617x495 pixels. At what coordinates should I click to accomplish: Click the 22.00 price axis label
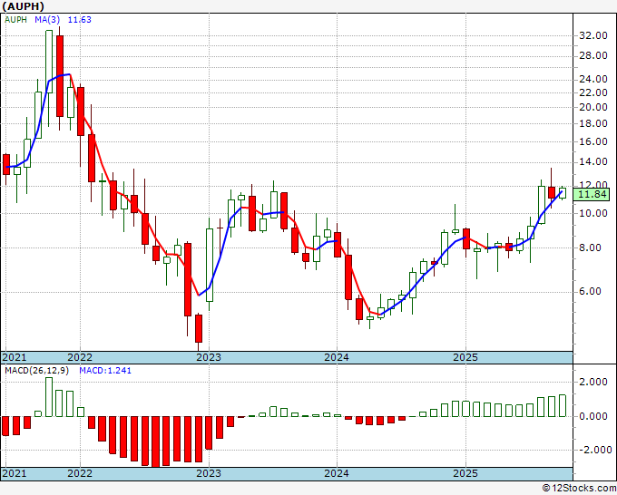point(593,92)
